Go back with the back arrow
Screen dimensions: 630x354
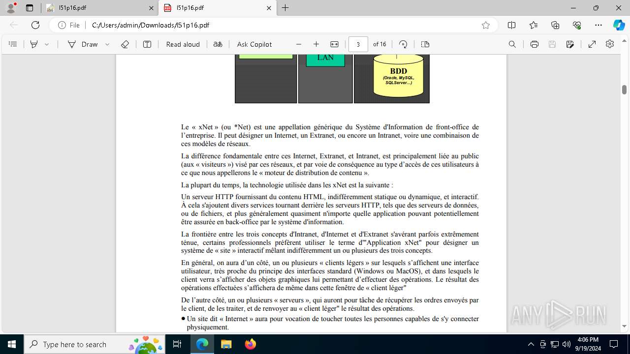14,25
